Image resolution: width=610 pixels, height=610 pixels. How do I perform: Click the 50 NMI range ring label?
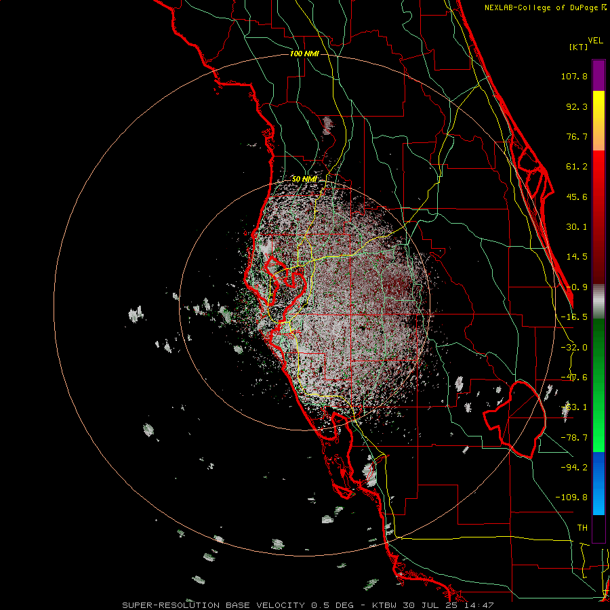tap(304, 179)
